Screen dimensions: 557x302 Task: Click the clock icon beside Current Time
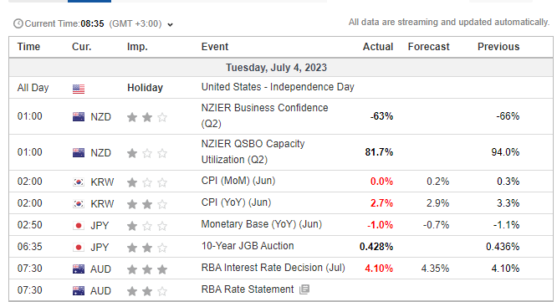pyautogui.click(x=18, y=23)
